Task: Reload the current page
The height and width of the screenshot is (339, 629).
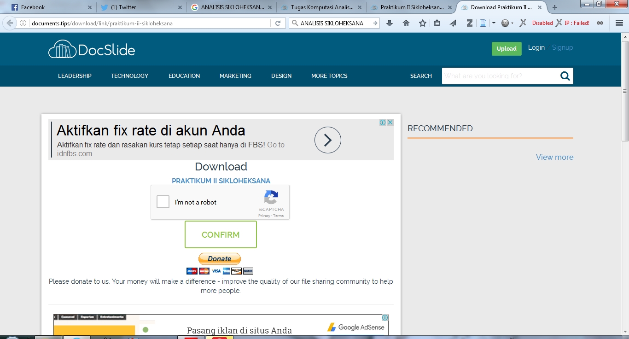Action: point(278,23)
